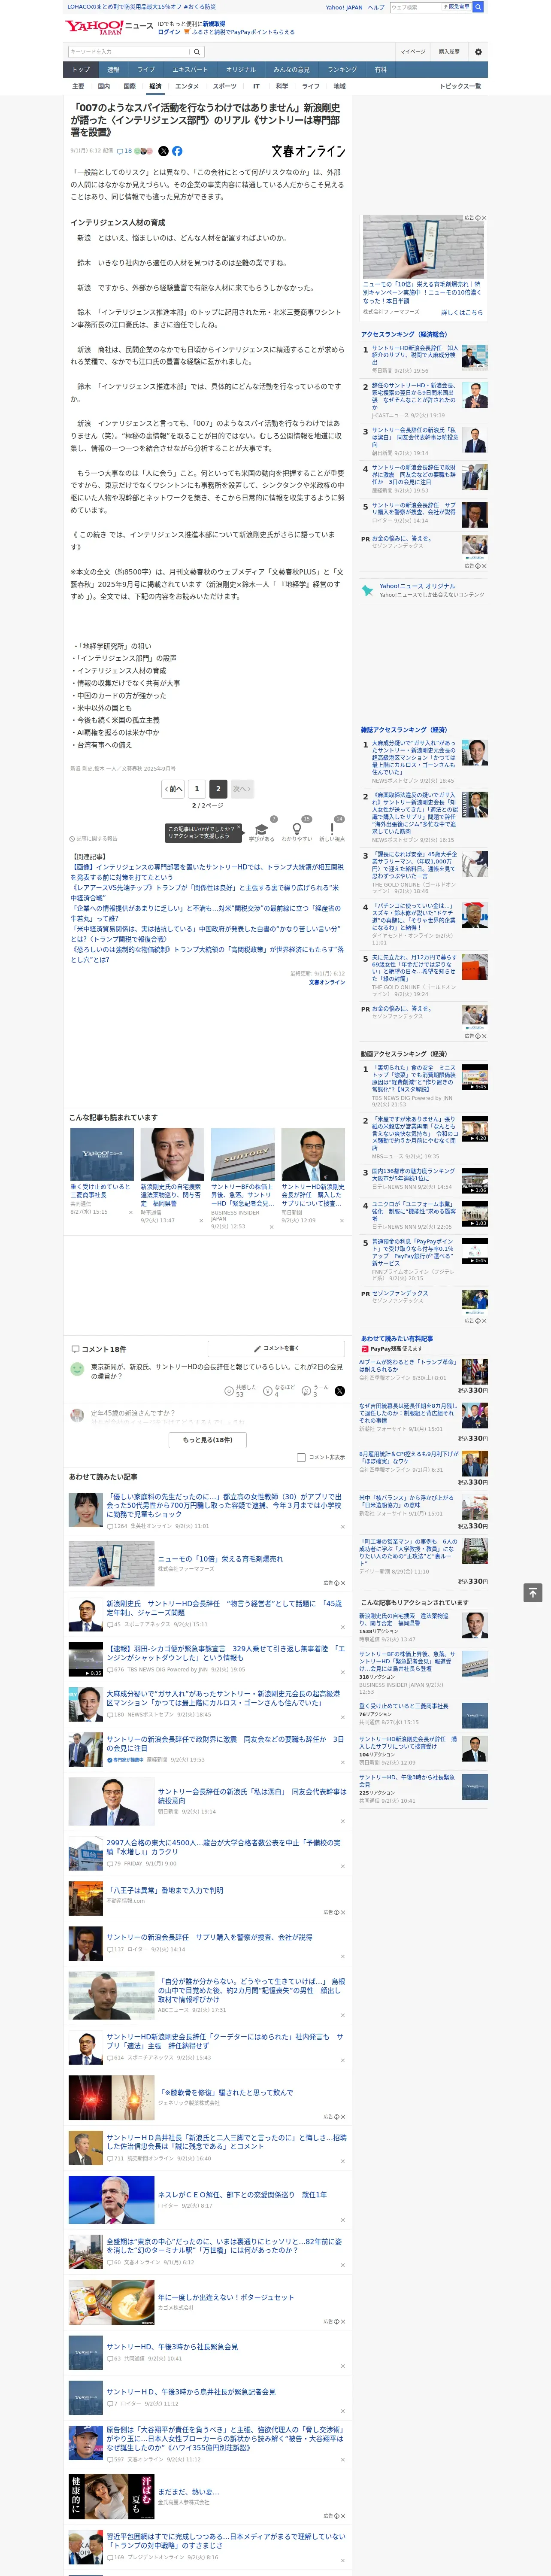Click the マイページ link
This screenshot has width=551, height=2576.
(x=413, y=51)
